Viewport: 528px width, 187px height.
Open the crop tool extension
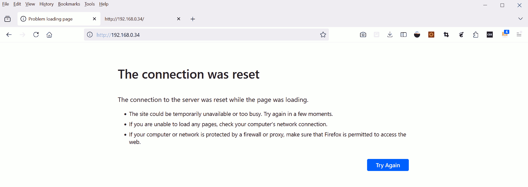446,35
